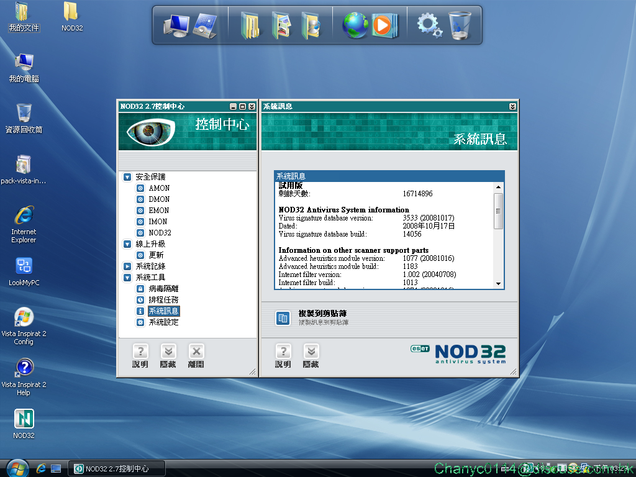The image size is (636, 477).
Task: Collapse the 系統訊息 panel title arrow
Action: 512,106
